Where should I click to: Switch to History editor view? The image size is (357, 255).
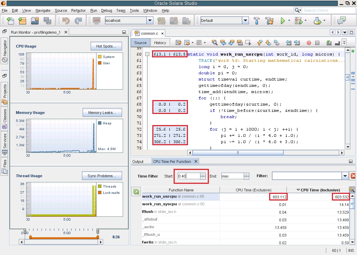pyautogui.click(x=160, y=43)
